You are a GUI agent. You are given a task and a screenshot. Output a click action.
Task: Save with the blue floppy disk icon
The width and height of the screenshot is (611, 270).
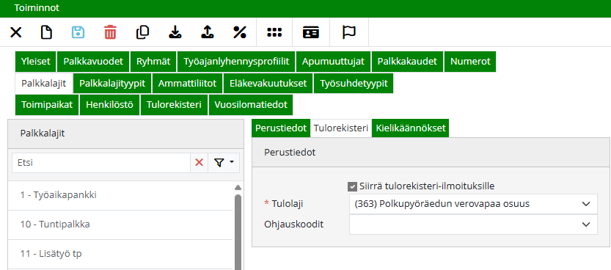78,32
